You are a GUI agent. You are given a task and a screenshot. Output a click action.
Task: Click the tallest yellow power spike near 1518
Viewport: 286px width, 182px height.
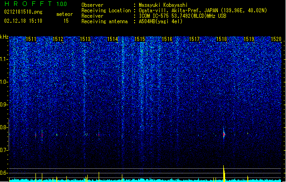coord(224,173)
